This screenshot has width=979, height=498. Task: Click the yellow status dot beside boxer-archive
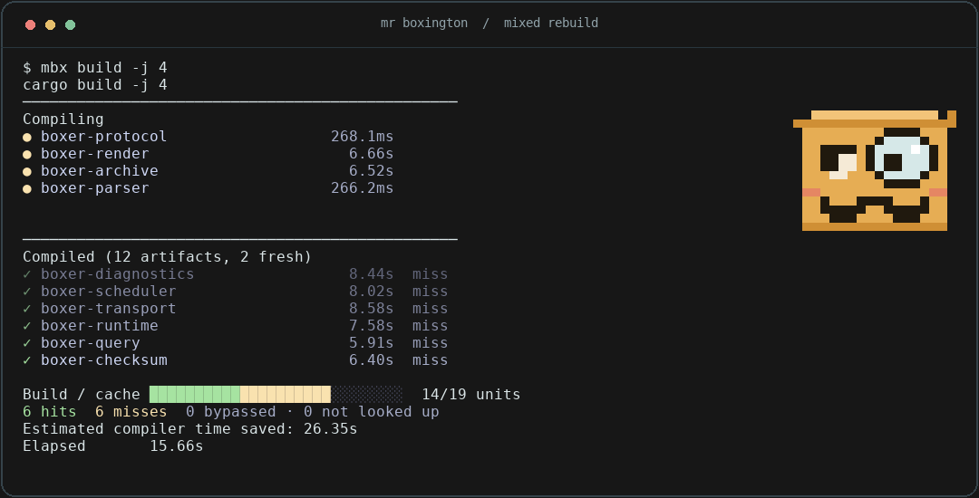click(27, 171)
